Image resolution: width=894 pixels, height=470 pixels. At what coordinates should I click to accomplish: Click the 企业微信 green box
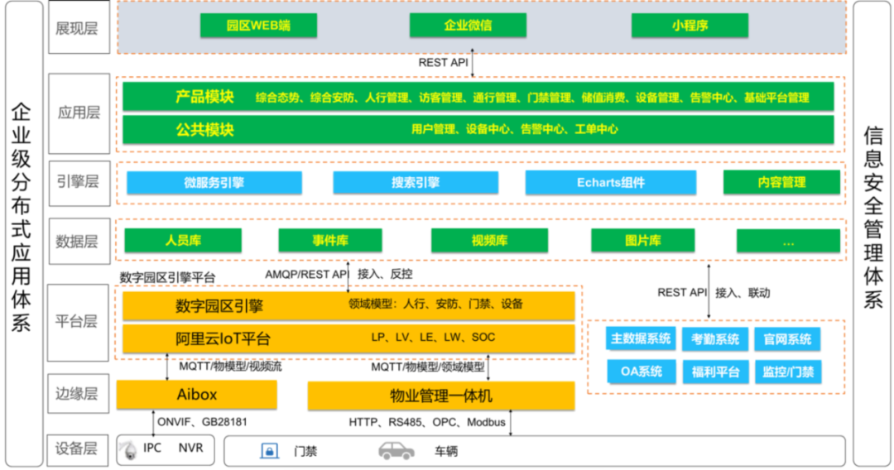point(469,26)
